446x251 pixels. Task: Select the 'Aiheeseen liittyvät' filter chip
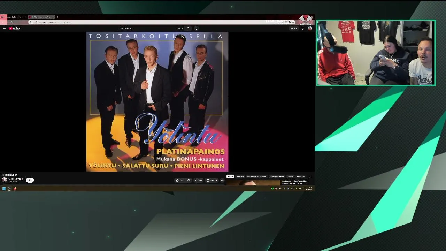[x=277, y=176]
